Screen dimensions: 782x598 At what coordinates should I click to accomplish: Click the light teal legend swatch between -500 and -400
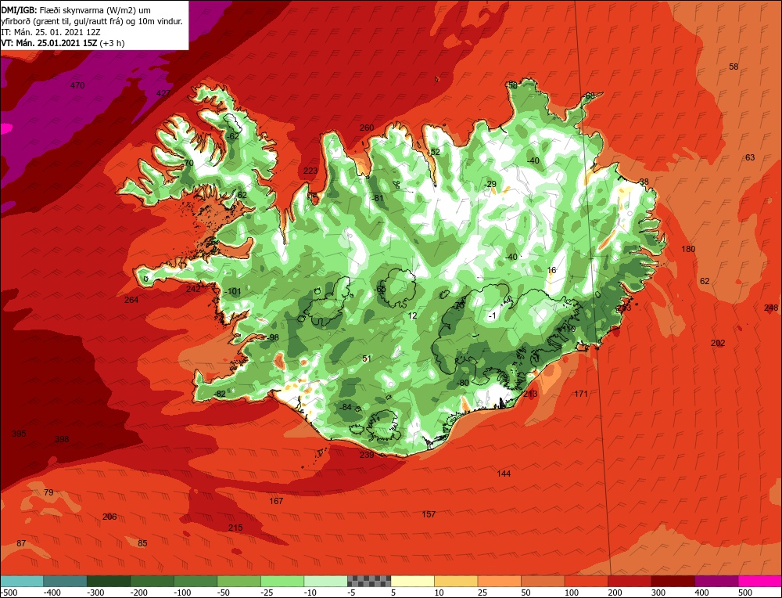coord(22,581)
